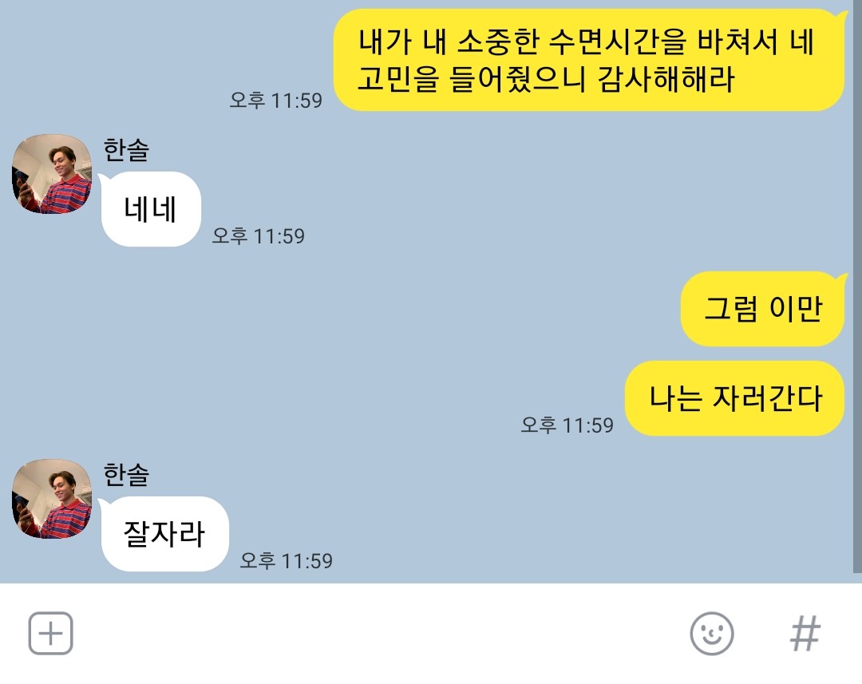
Task: Focus the message input field
Action: tap(379, 634)
